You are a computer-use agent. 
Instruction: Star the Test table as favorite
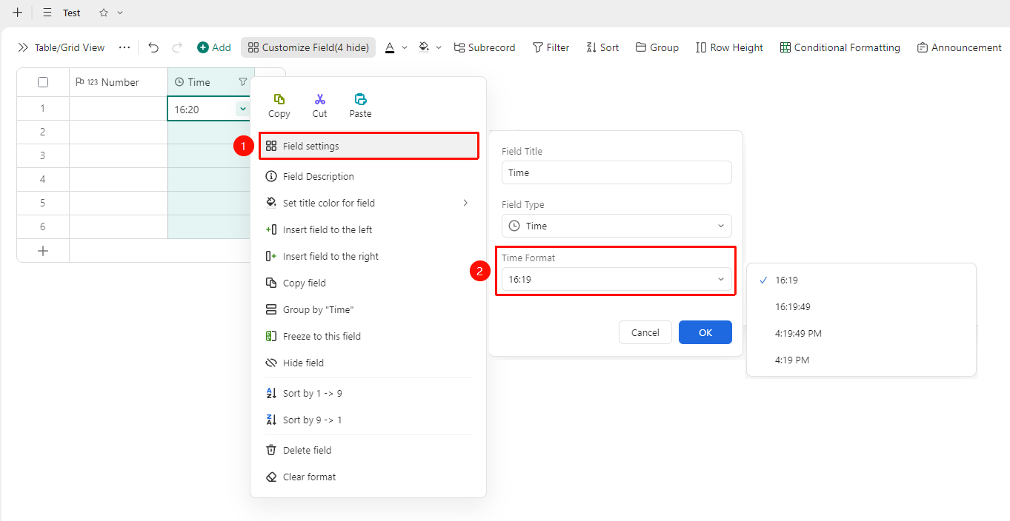tap(104, 13)
